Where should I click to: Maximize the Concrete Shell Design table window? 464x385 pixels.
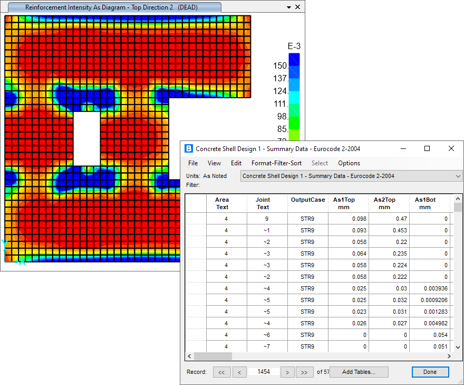[x=427, y=149]
